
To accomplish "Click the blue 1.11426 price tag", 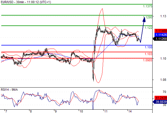I will coord(161,35).
